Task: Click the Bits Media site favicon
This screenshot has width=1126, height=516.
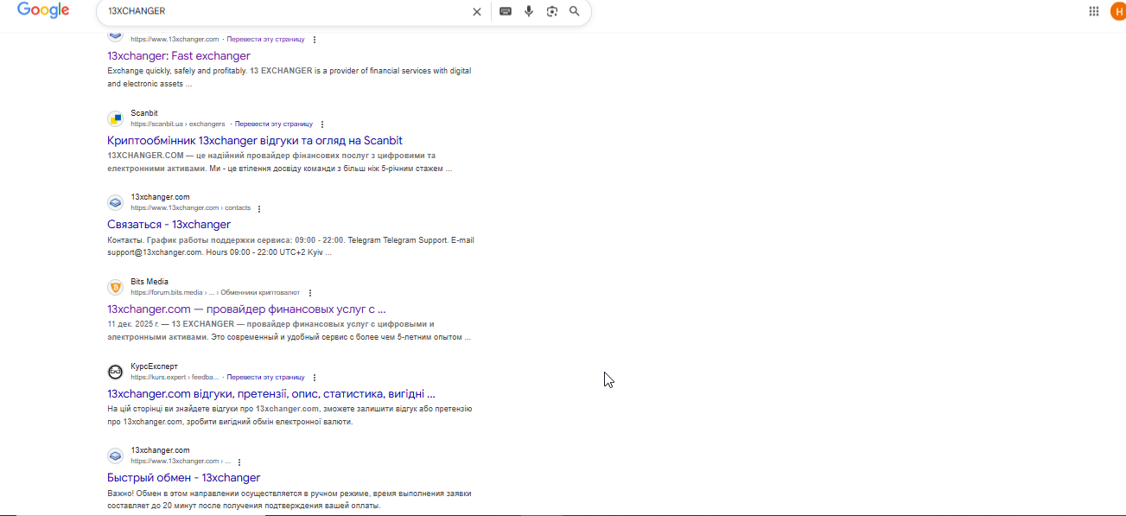Action: coord(116,287)
